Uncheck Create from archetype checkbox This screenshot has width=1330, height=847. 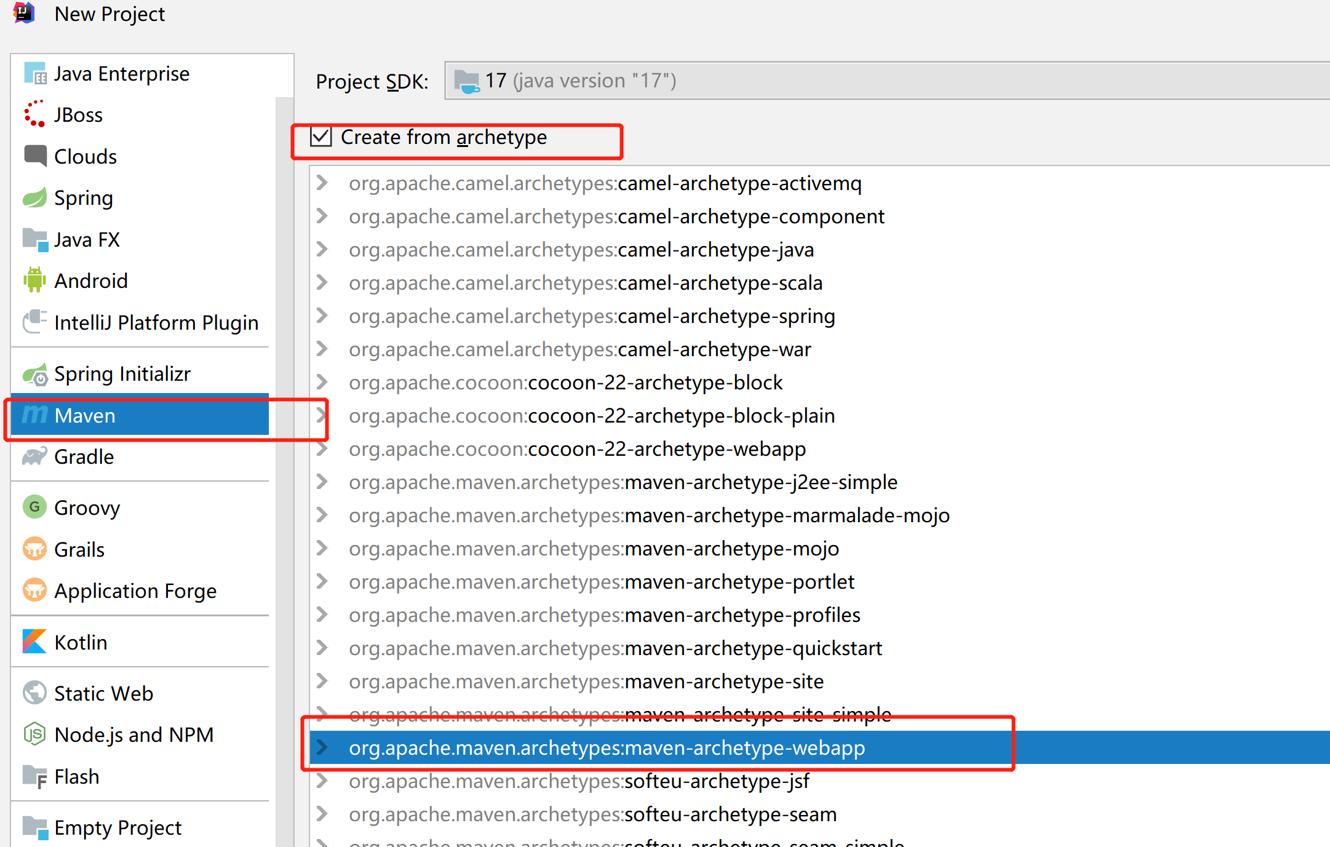click(321, 137)
